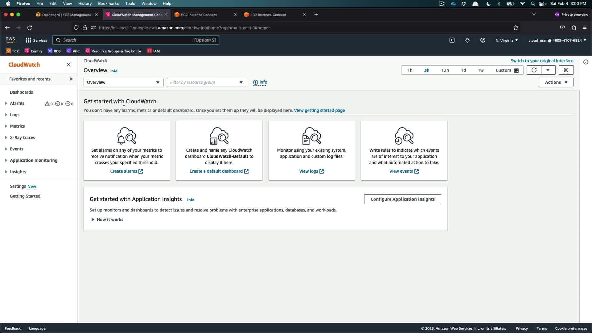
Task: Open the Firefox Bookmarks menu
Action: click(108, 3)
